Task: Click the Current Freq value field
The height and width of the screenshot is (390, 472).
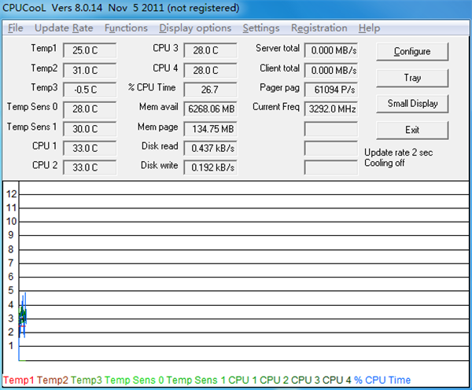Action: click(x=330, y=109)
